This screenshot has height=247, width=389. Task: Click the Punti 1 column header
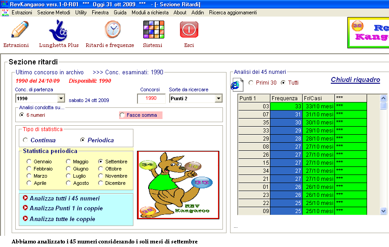(x=254, y=98)
